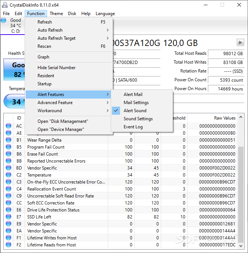Screen dimensions: 248x253
Task: Click status orb beside Lifetime Reads from Host
Action: (x=8, y=245)
